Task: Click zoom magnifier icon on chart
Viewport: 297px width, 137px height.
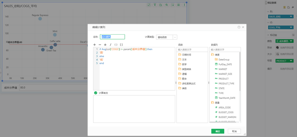Action: click(x=166, y=5)
